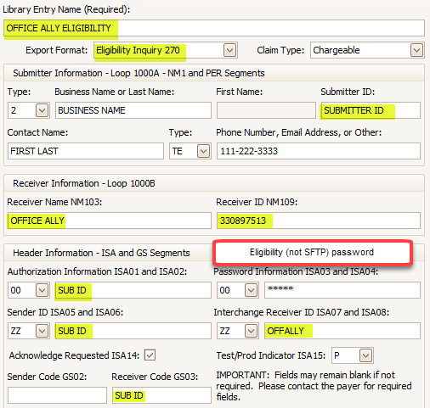
Task: Open the Submitter Type dropdown showing 2
Action: (x=42, y=110)
